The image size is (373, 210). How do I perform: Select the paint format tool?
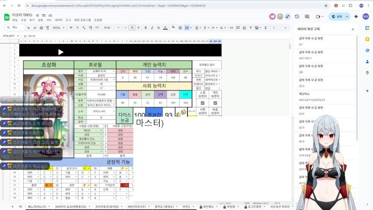coord(48,28)
